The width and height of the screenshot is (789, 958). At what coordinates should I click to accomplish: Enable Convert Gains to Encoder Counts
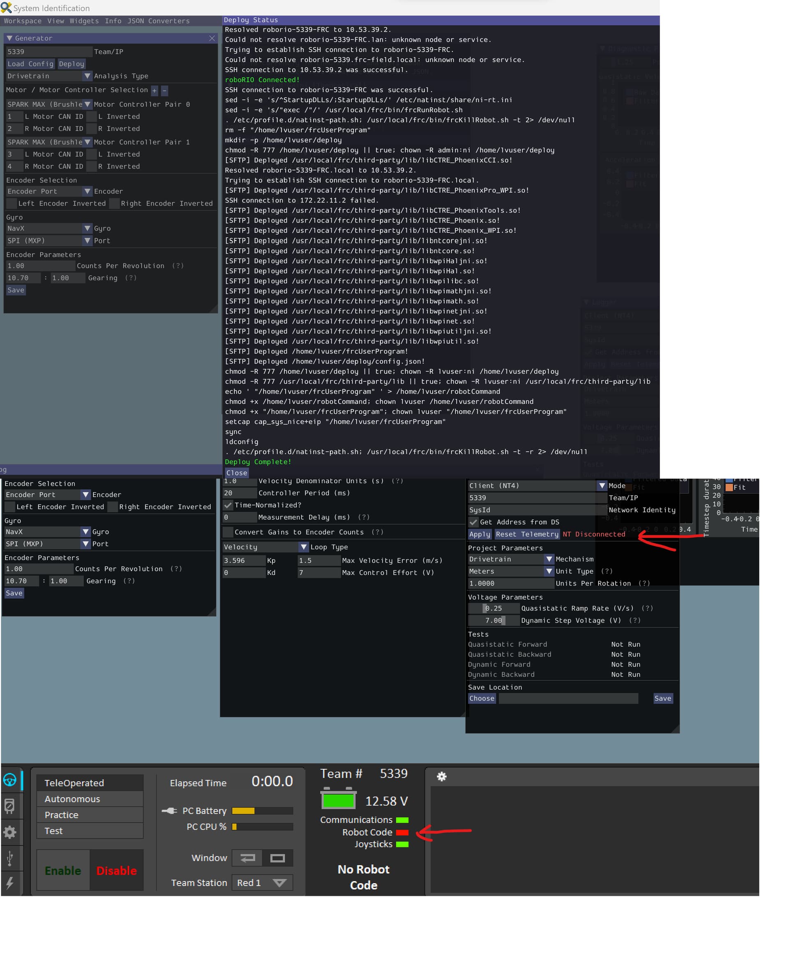[228, 532]
